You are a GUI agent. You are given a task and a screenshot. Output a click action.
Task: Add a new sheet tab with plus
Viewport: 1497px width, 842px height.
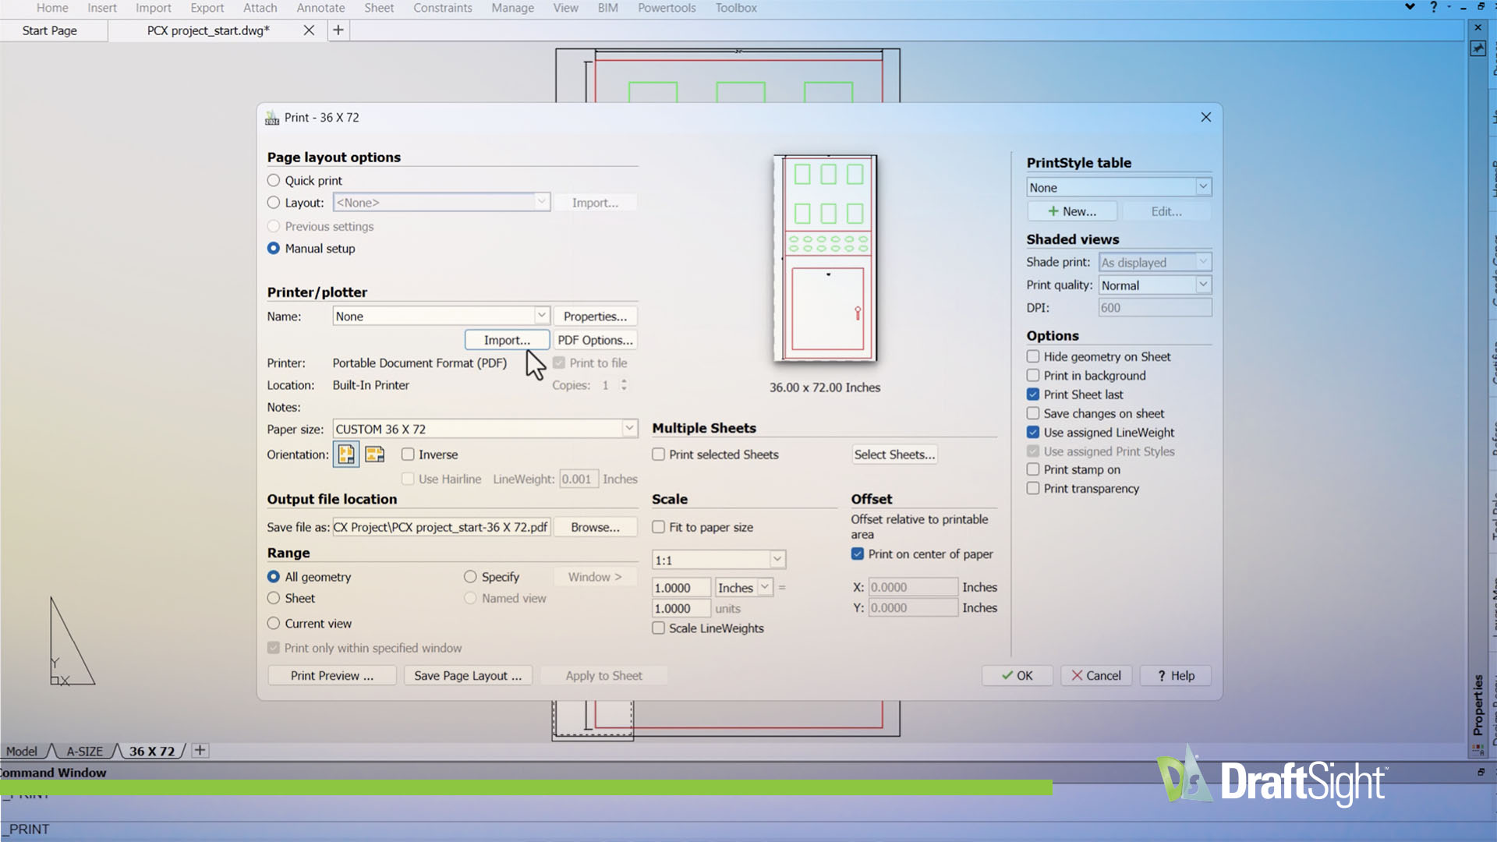[x=200, y=750]
